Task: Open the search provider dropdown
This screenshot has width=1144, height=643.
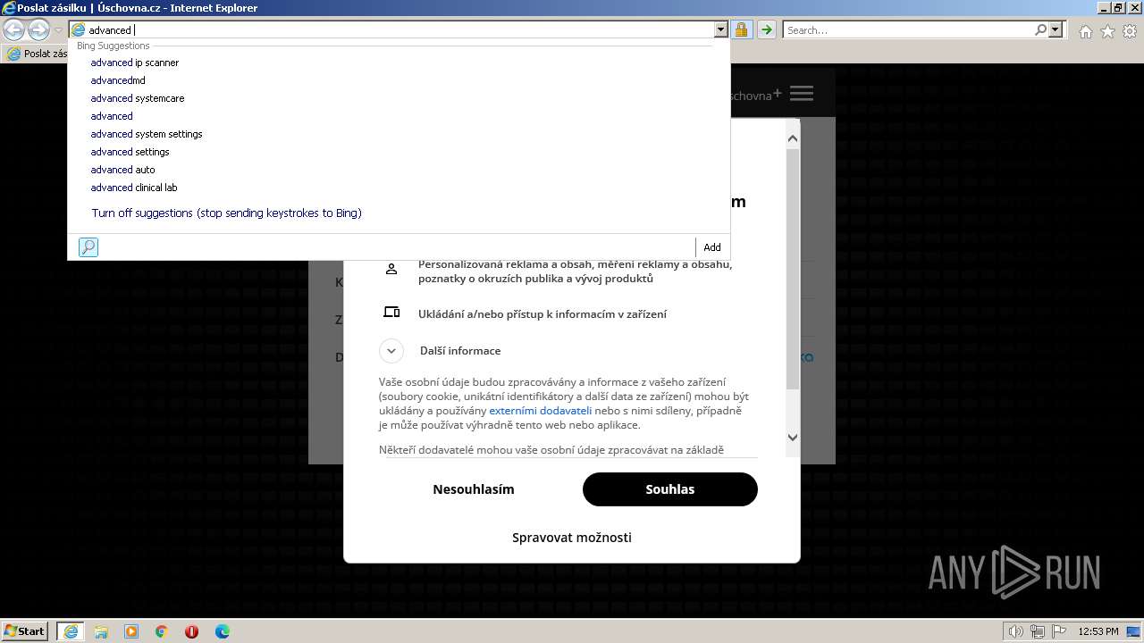Action: (1056, 30)
